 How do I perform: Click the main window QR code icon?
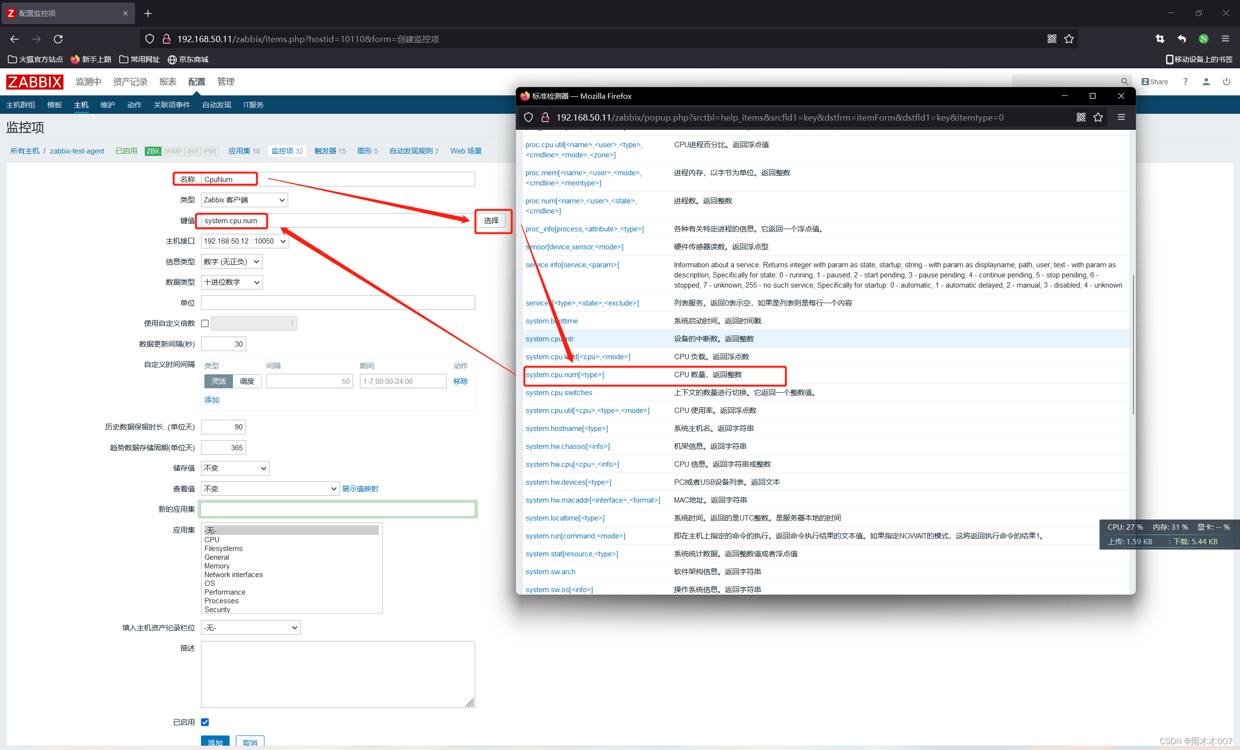pos(1052,39)
